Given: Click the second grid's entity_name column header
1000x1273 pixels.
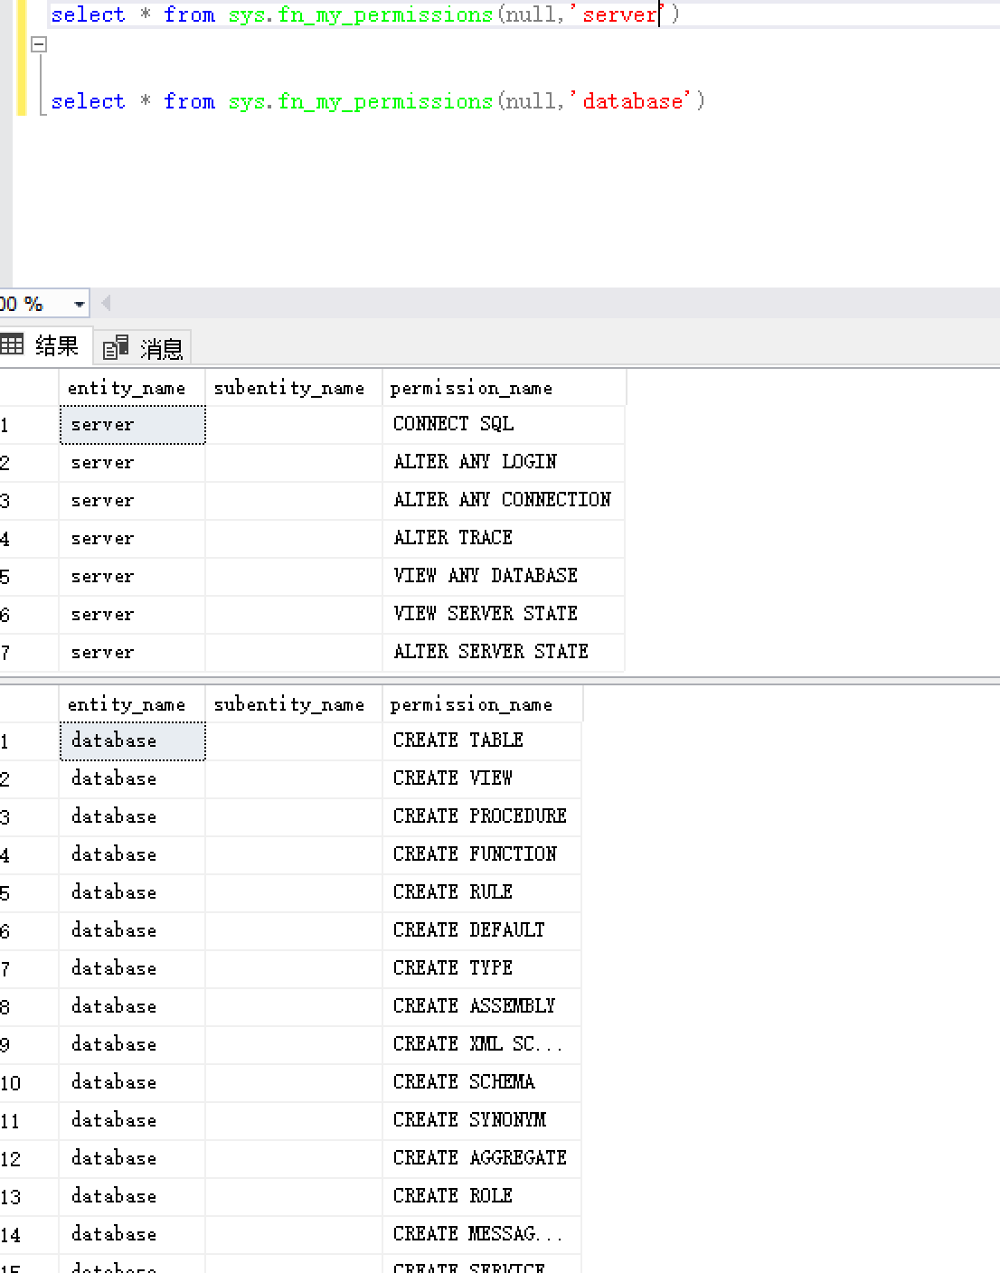Looking at the screenshot, I should 132,704.
